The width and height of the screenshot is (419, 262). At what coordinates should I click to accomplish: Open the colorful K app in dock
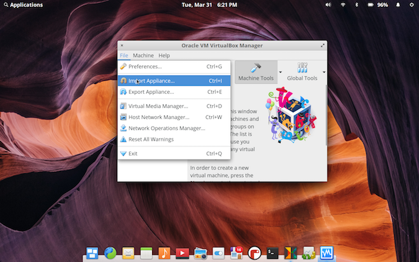pos(291,253)
